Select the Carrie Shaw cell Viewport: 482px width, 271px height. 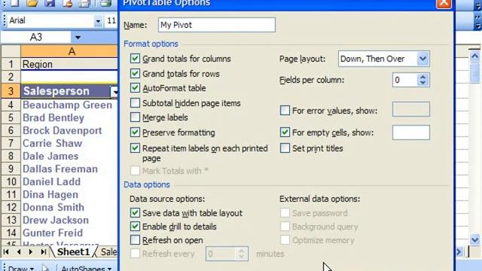pyautogui.click(x=69, y=143)
